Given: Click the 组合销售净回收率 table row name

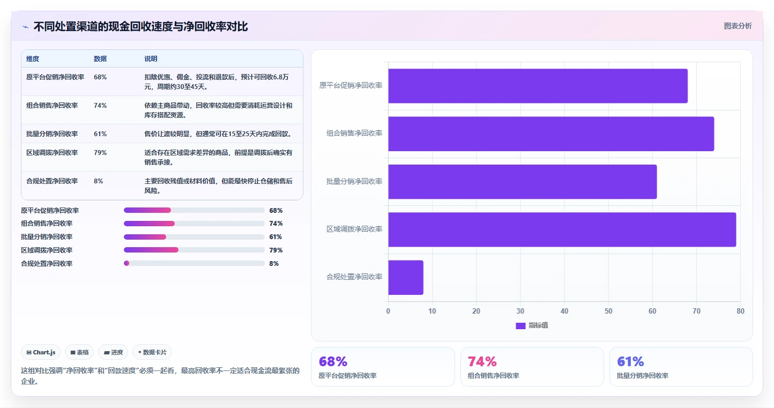Looking at the screenshot, I should coord(52,106).
